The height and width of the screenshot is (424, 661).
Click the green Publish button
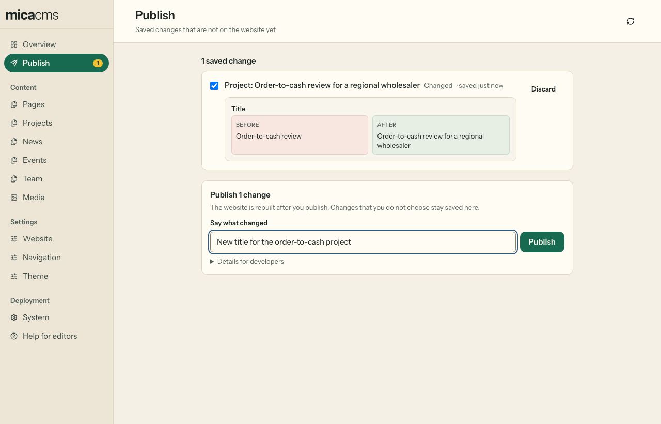pyautogui.click(x=542, y=242)
